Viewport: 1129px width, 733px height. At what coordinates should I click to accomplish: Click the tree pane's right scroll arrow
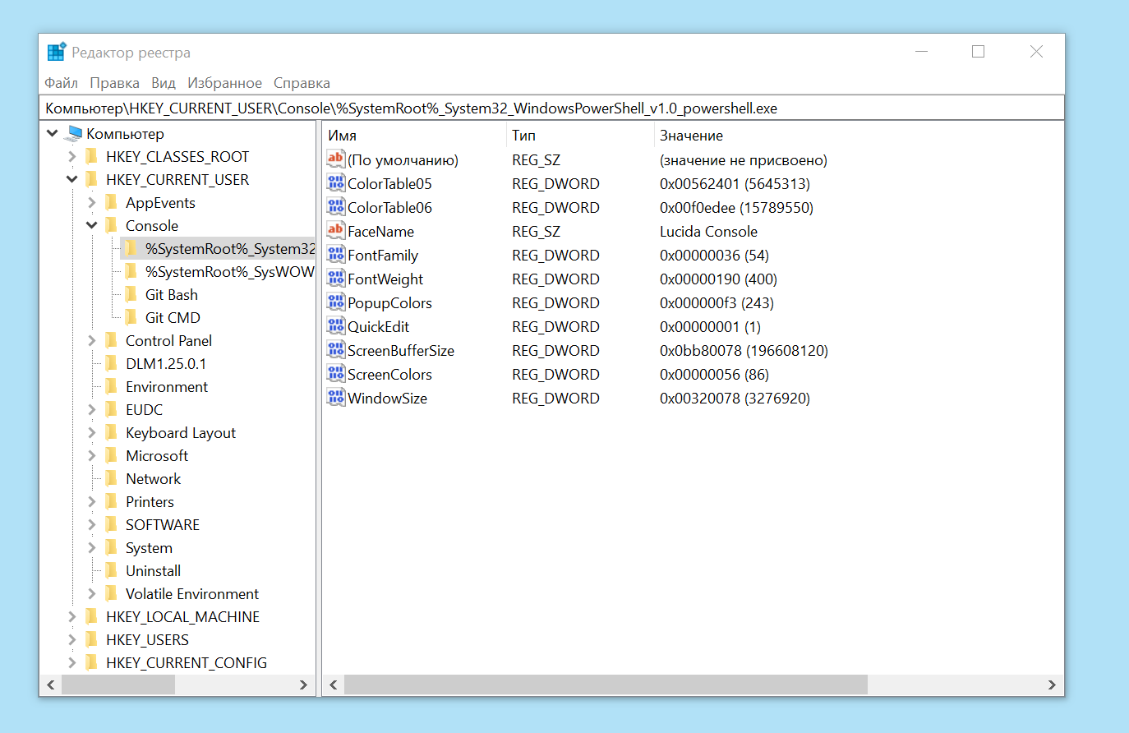pyautogui.click(x=303, y=685)
